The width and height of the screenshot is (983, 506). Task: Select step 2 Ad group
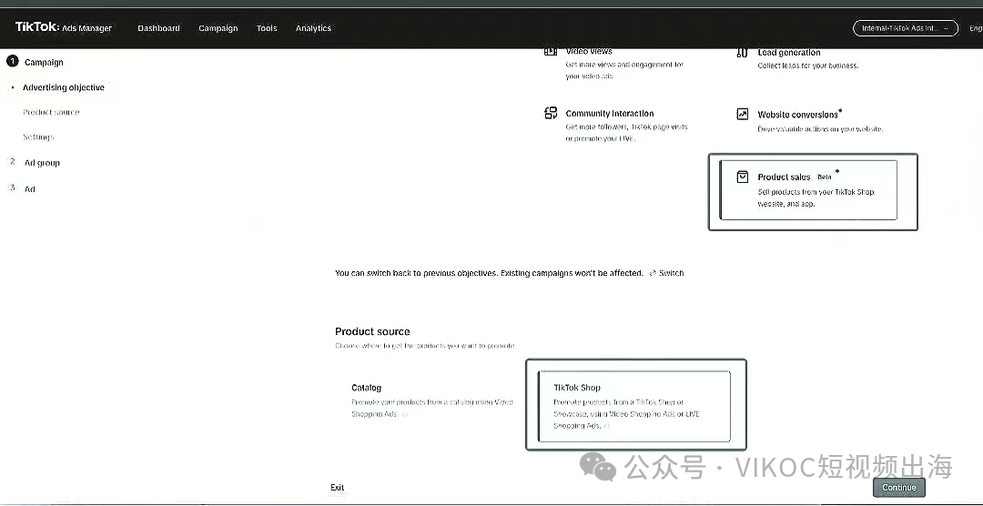(x=34, y=162)
